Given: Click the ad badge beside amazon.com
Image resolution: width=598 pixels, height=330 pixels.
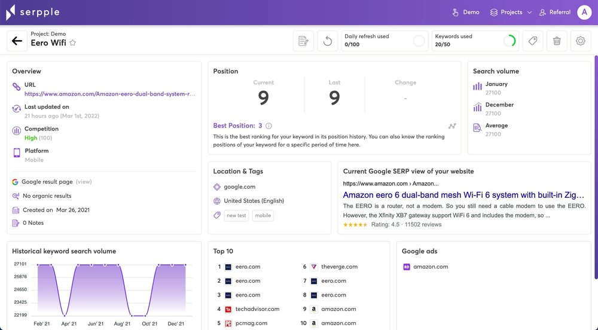Looking at the screenshot, I should coord(407,267).
